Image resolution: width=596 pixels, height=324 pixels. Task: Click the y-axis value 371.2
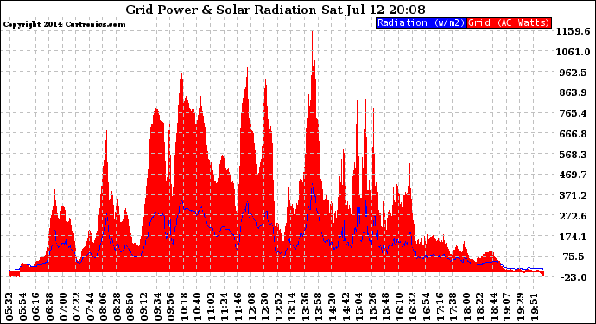coord(573,195)
